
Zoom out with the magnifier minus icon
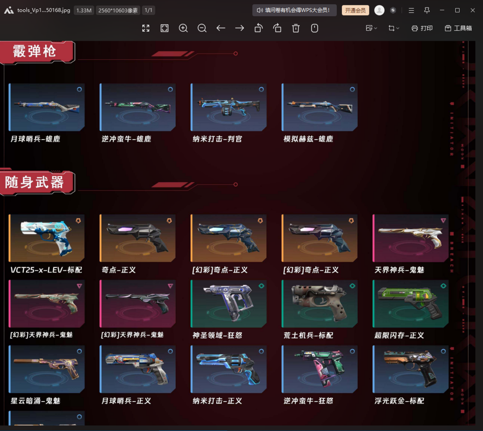202,28
